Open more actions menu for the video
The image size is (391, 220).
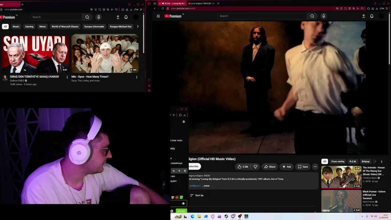pyautogui.click(x=315, y=167)
